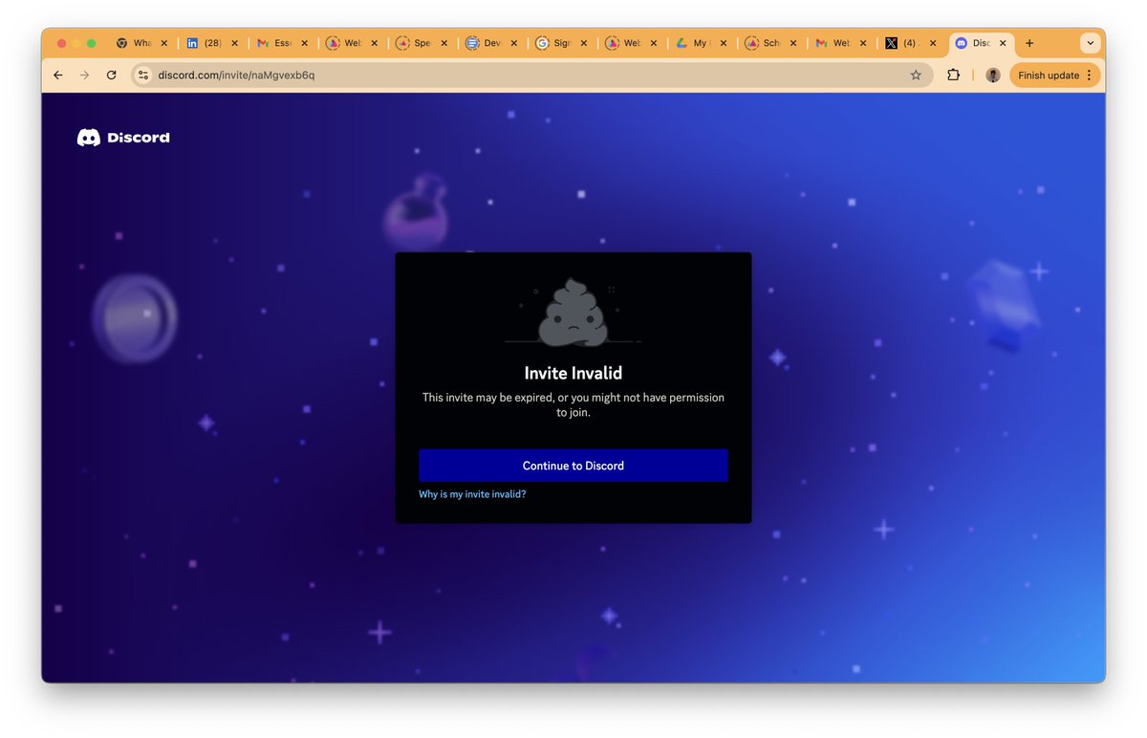1147x738 pixels.
Task: Close the Gmail 'Esse' tab
Action: coord(304,43)
